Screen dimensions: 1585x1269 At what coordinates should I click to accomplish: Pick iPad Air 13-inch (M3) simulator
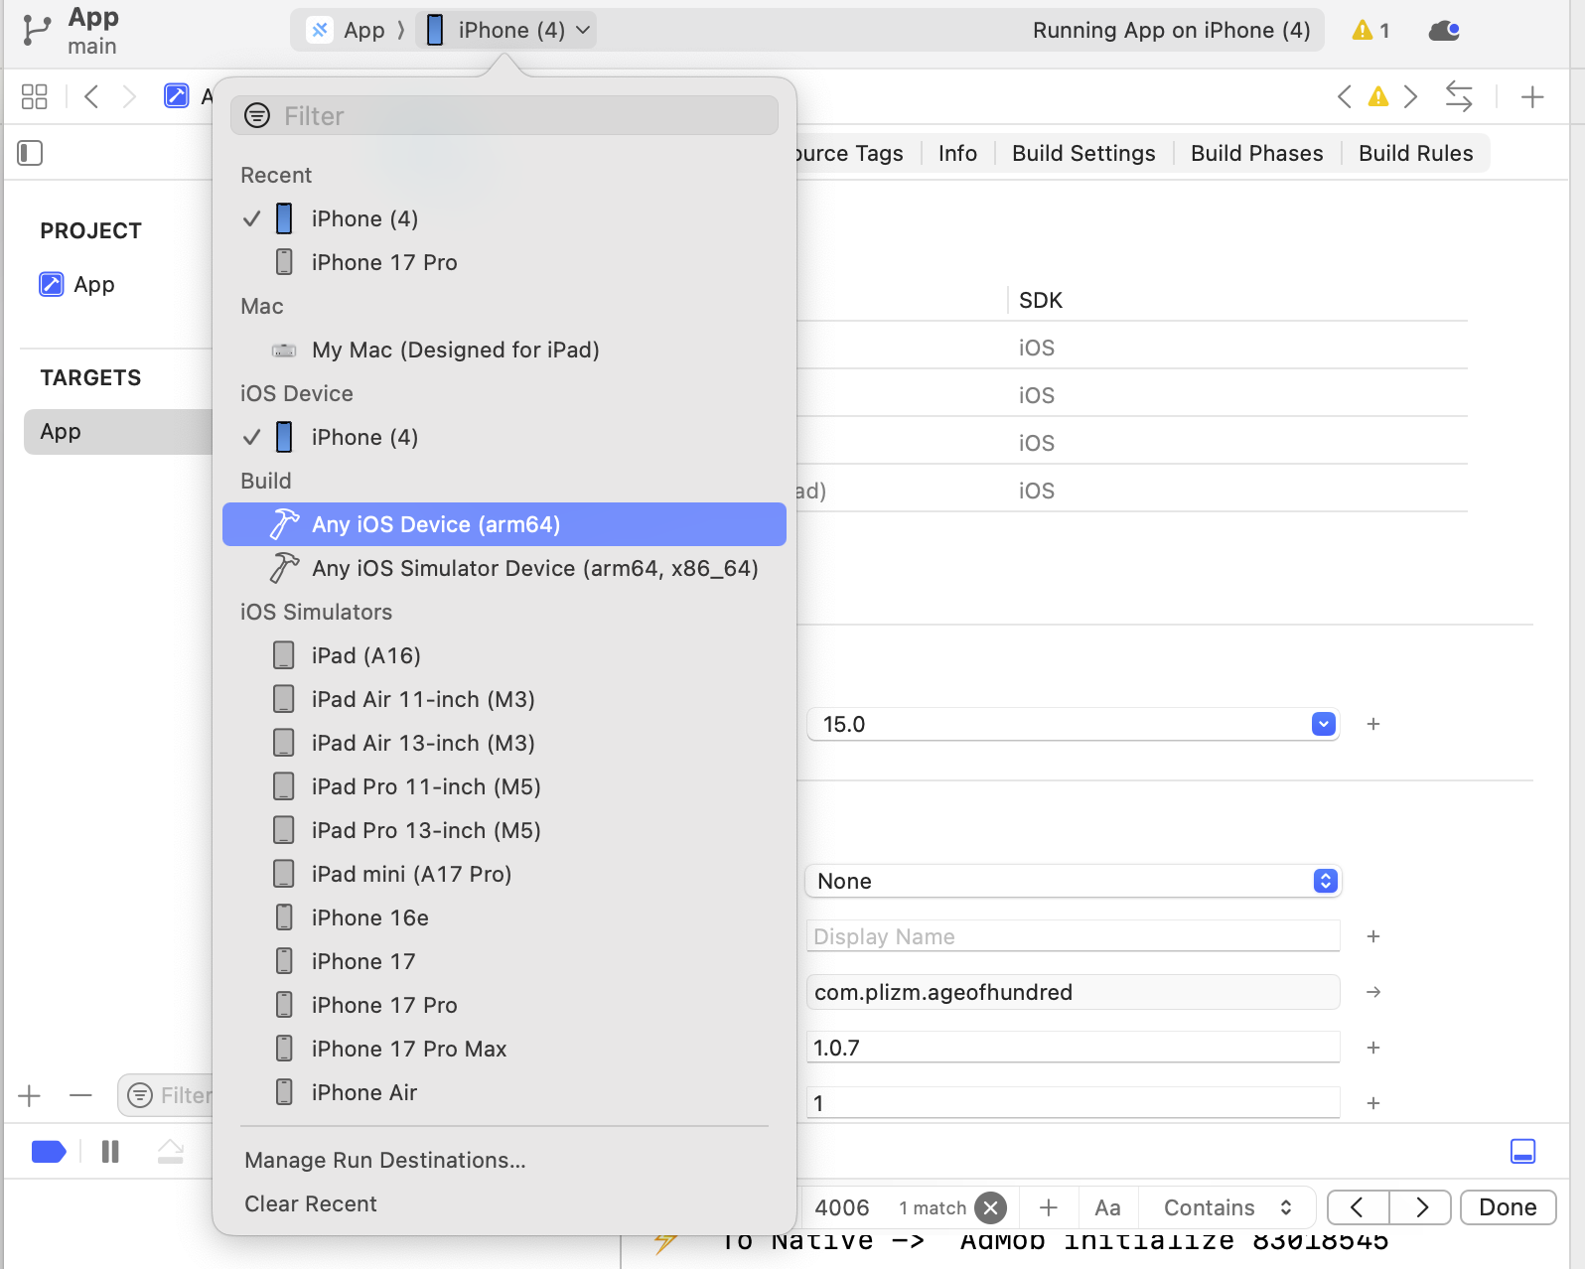504,743
